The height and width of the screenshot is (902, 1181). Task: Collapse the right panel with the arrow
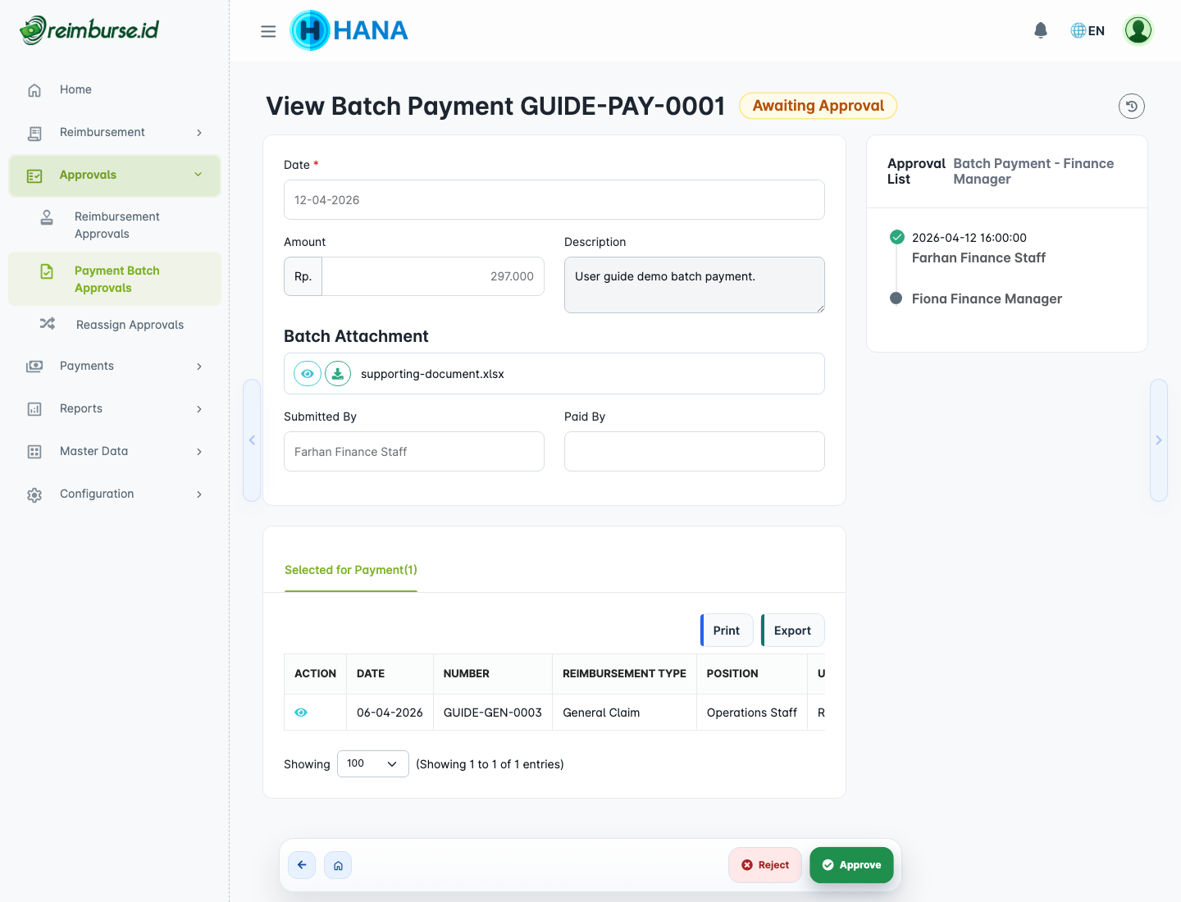point(1158,440)
